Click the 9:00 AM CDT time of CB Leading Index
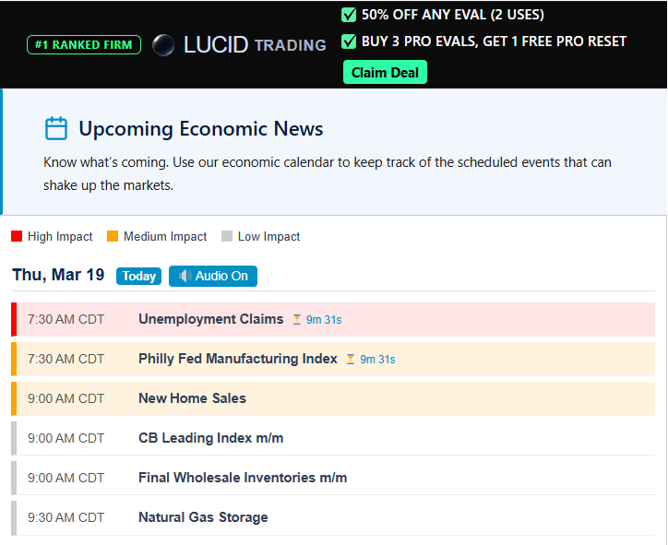Image resolution: width=668 pixels, height=545 pixels. [x=66, y=438]
